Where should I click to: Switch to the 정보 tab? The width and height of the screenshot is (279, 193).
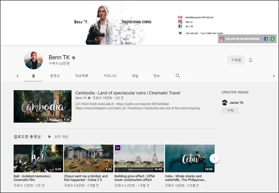tap(156, 76)
